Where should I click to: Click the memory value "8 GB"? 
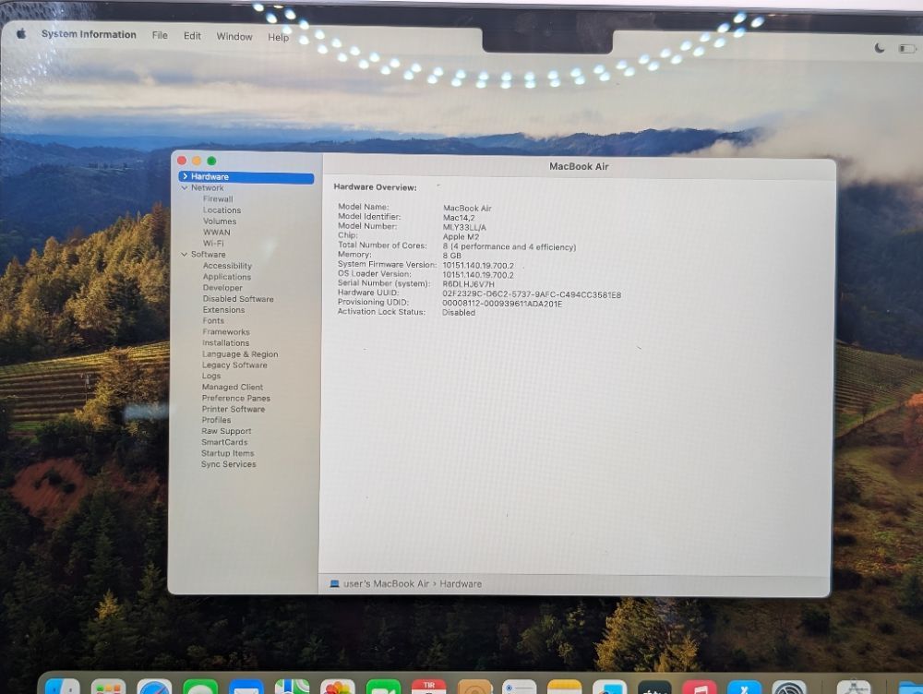[x=452, y=256]
